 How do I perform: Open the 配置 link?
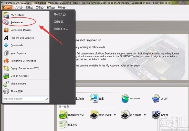coord(101,99)
